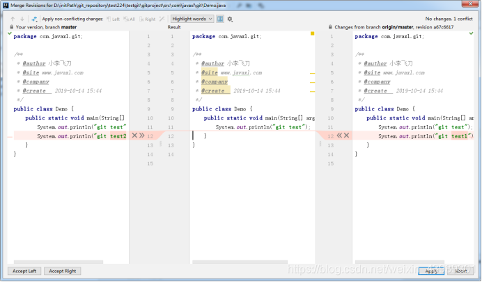
Task: Click 'git test2' line in left pane
Action: pyautogui.click(x=81, y=136)
